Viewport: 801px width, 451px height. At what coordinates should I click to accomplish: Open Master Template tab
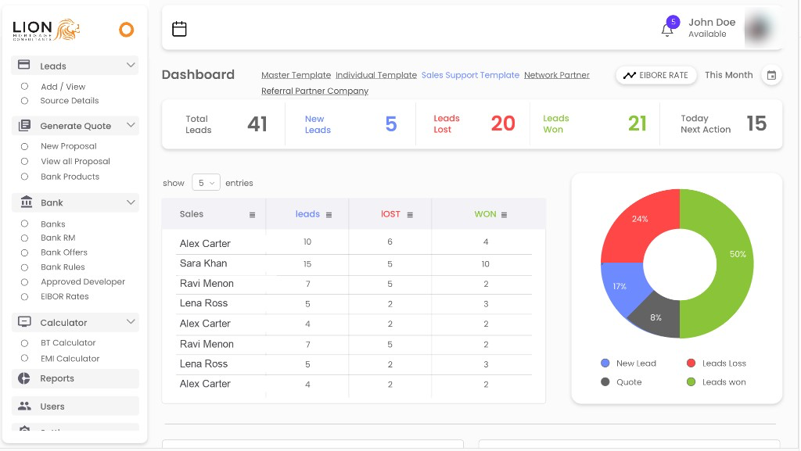pos(296,75)
